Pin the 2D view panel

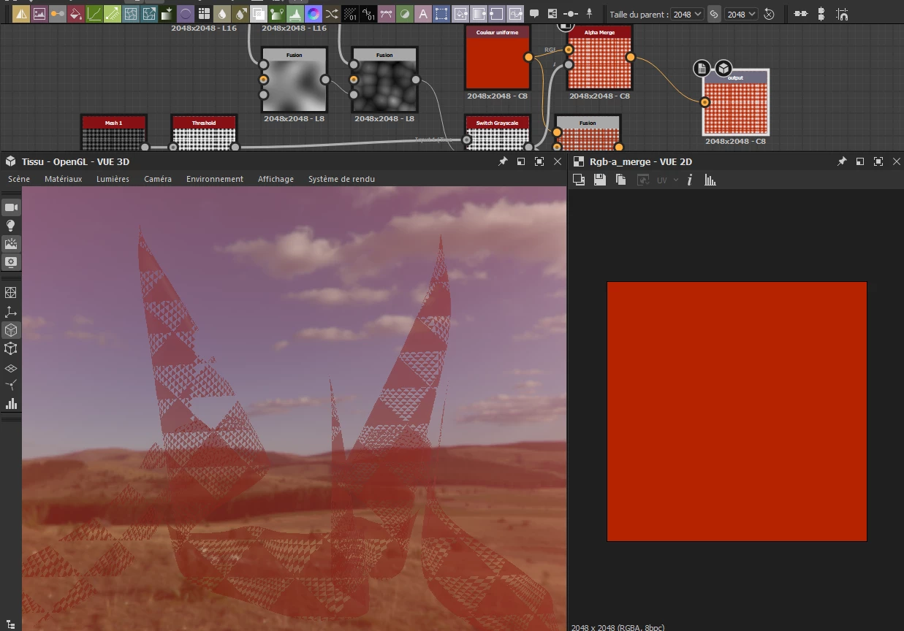tap(842, 161)
